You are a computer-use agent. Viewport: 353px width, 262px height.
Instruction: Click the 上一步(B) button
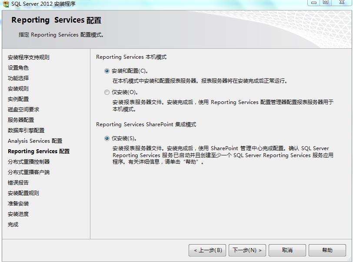tap(208, 250)
